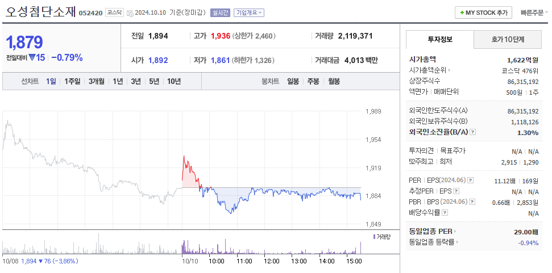Click the purple 거래량 legend marker

[374, 237]
